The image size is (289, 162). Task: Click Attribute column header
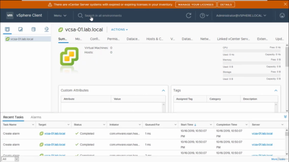point(86,99)
